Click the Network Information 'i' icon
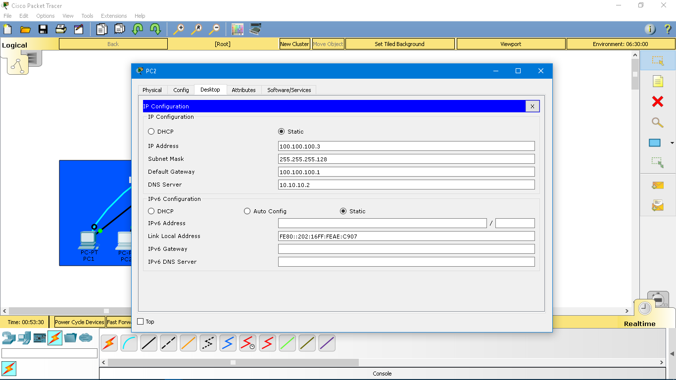Viewport: 676px width, 380px height. 650,29
